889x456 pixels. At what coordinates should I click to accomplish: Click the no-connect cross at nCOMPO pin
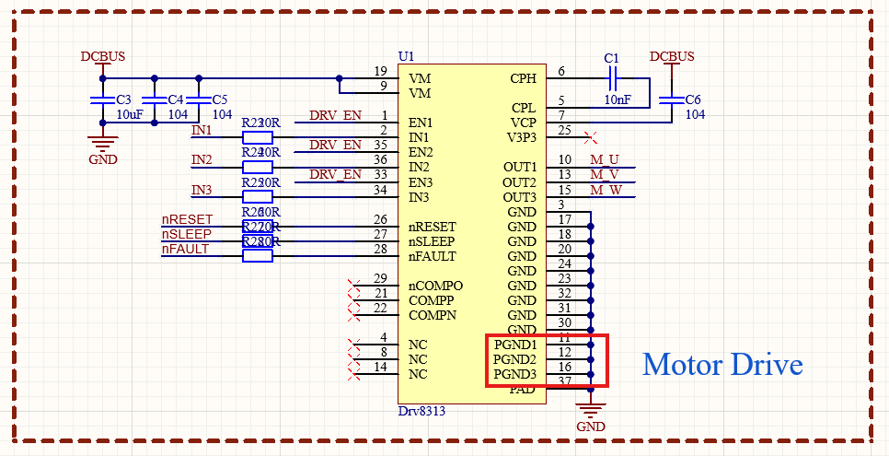coord(353,285)
